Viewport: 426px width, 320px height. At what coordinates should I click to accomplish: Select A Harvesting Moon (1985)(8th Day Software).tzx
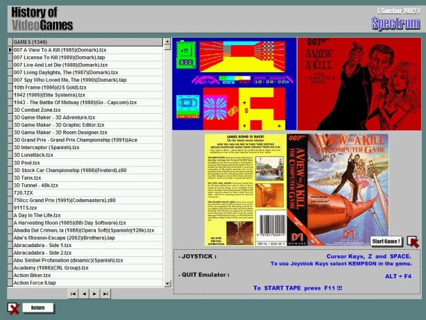tap(87, 223)
